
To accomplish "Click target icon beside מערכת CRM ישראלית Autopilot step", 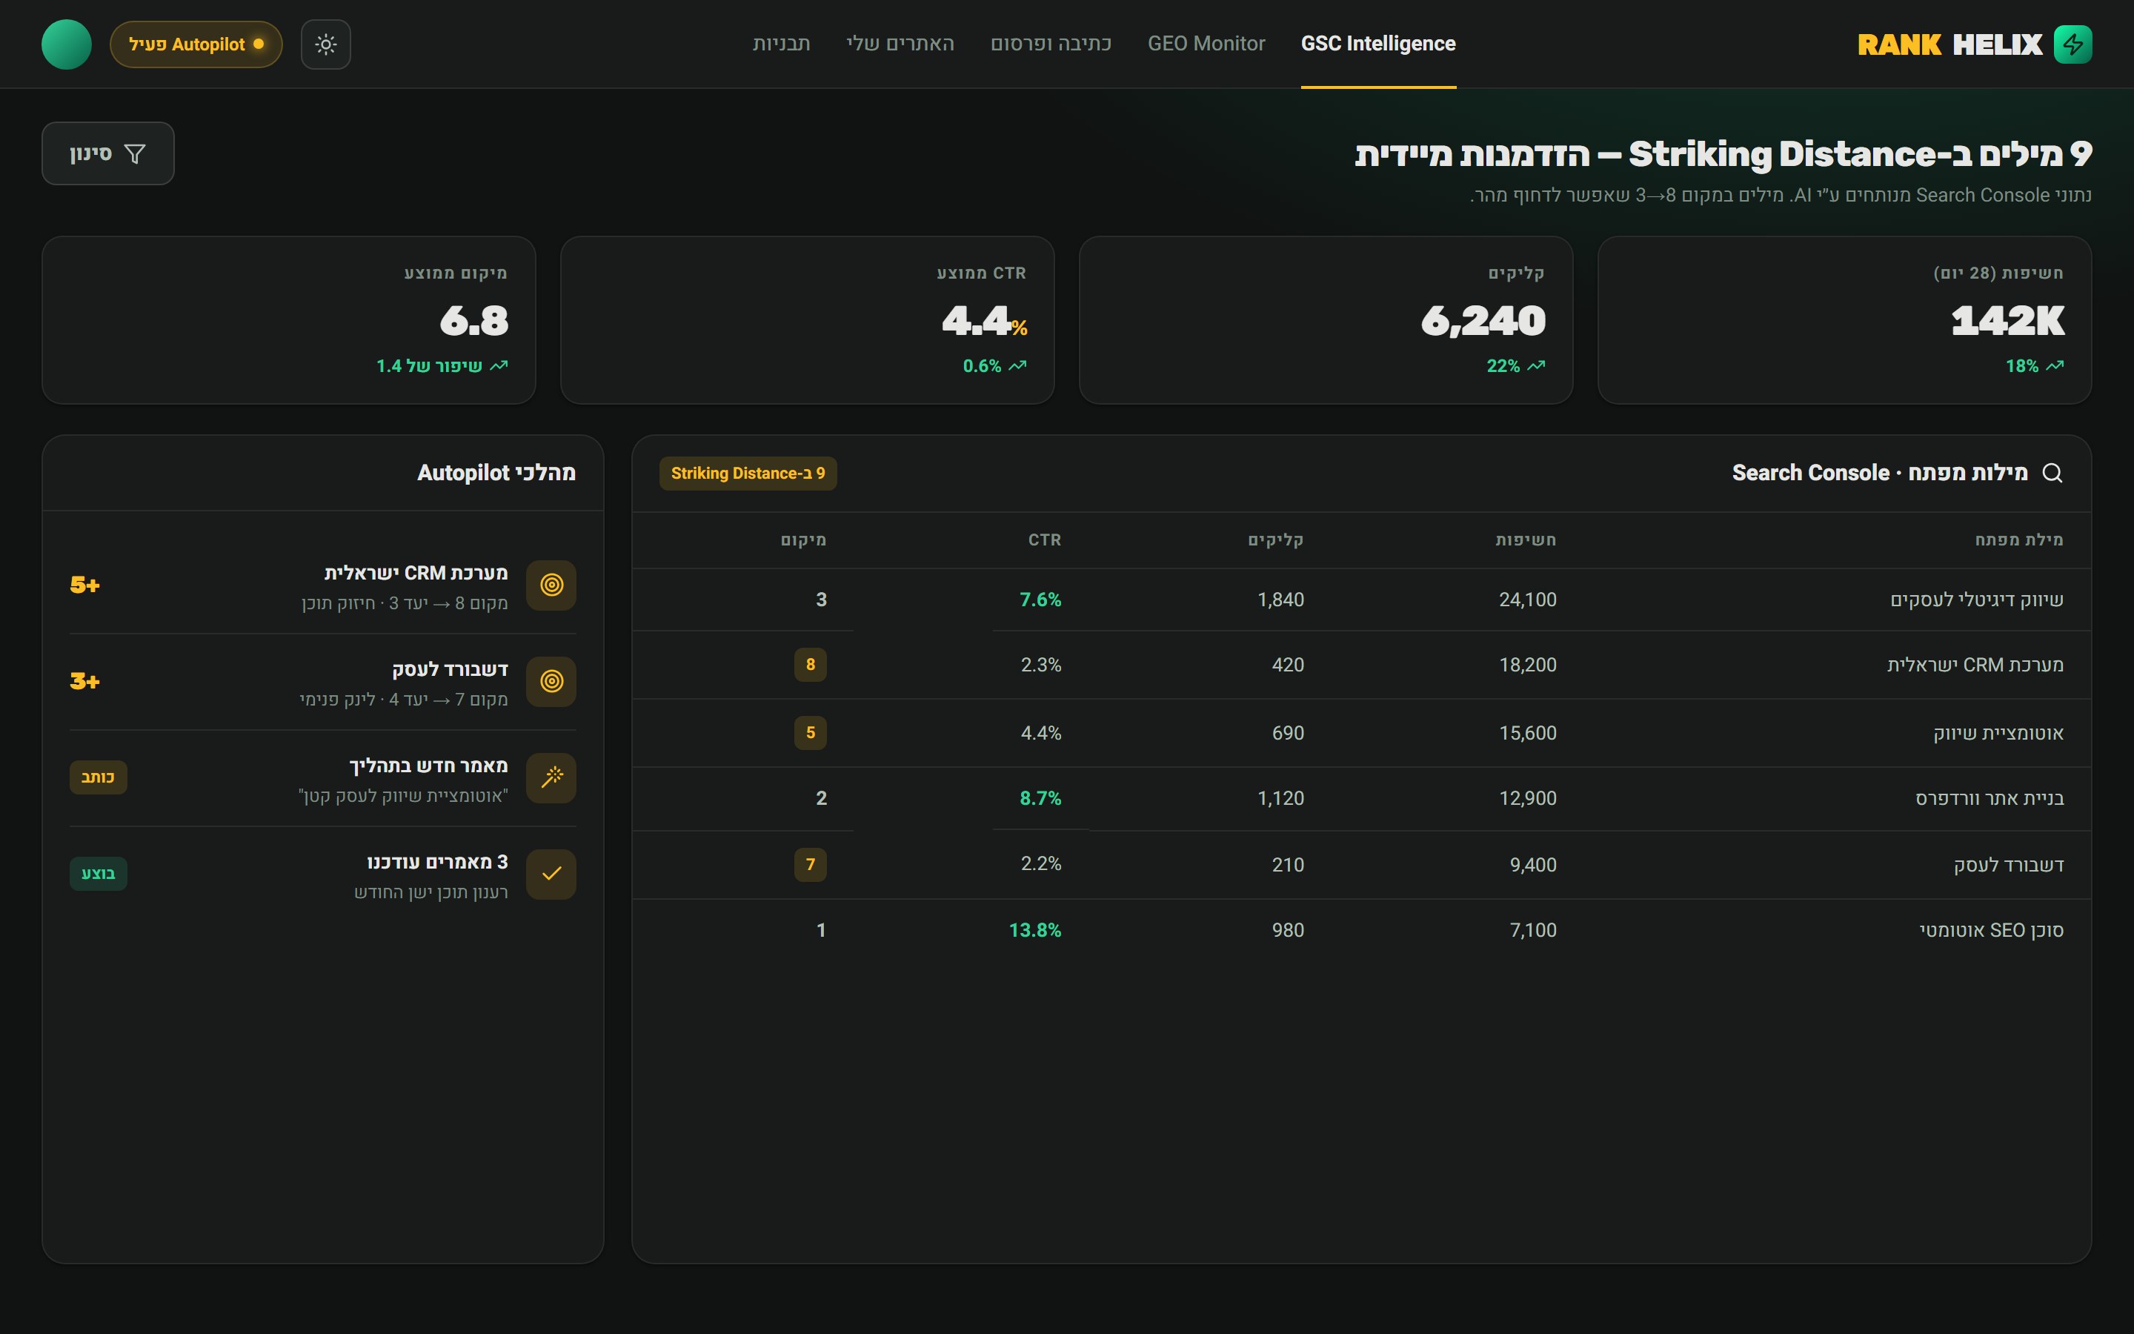I will click(551, 585).
